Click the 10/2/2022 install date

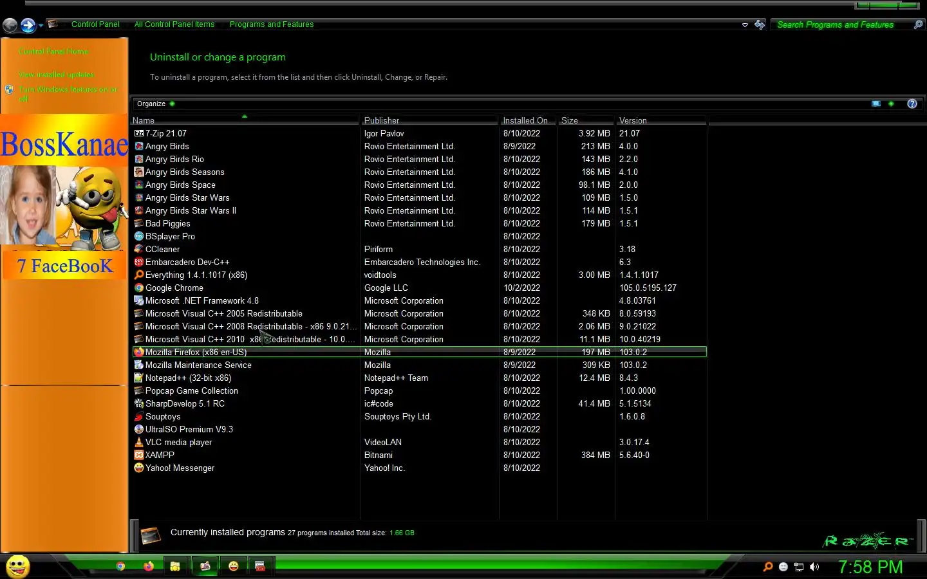pos(521,288)
